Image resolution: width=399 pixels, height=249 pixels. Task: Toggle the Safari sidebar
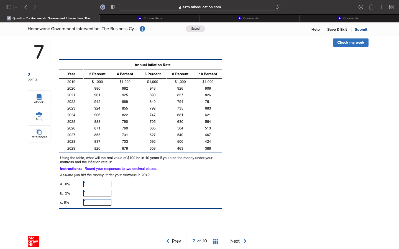pyautogui.click(x=8, y=7)
